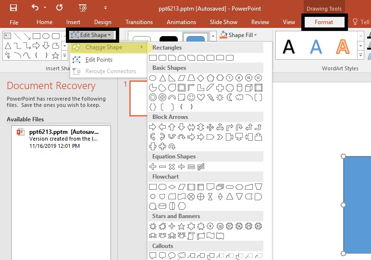Open the Transitions tab

[139, 22]
